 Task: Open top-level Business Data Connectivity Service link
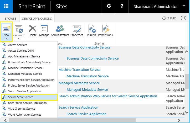(84, 47)
